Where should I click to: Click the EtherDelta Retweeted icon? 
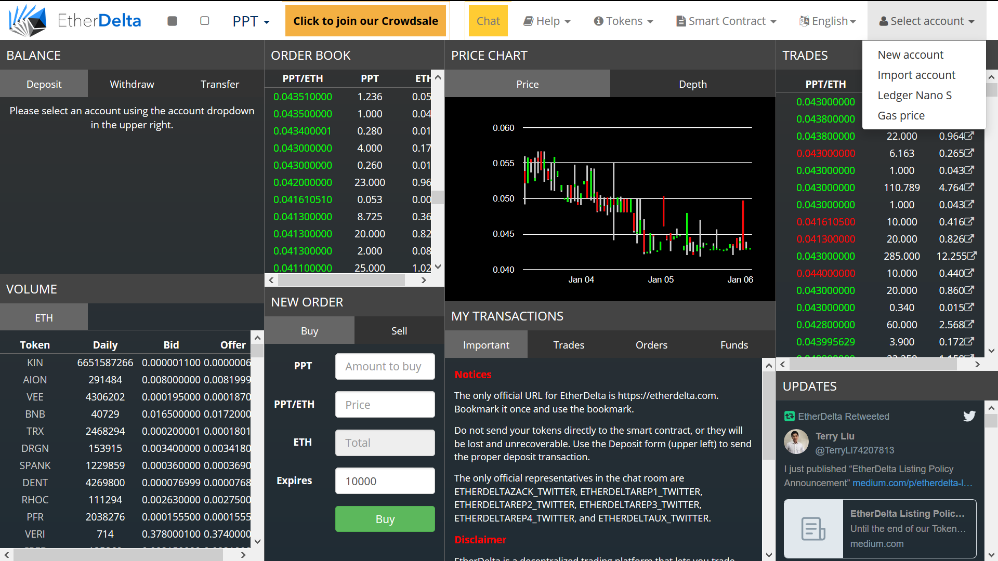coord(790,416)
